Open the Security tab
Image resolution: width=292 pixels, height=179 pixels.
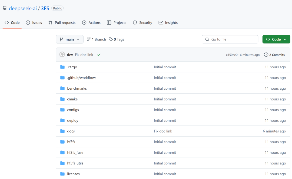point(142,23)
